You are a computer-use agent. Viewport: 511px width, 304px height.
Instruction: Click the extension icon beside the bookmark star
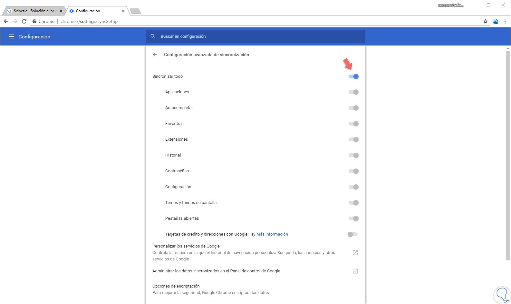(495, 21)
